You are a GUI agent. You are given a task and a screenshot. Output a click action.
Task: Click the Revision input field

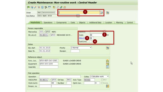click(x=75, y=51)
